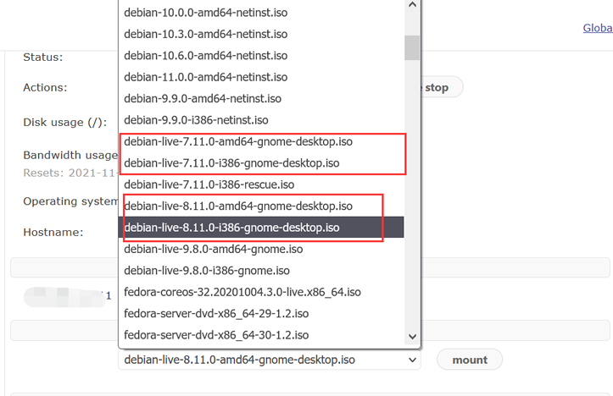613x396 pixels.
Task: Select debian-10.3.0-amd64-netinst.iso option
Action: [x=261, y=34]
